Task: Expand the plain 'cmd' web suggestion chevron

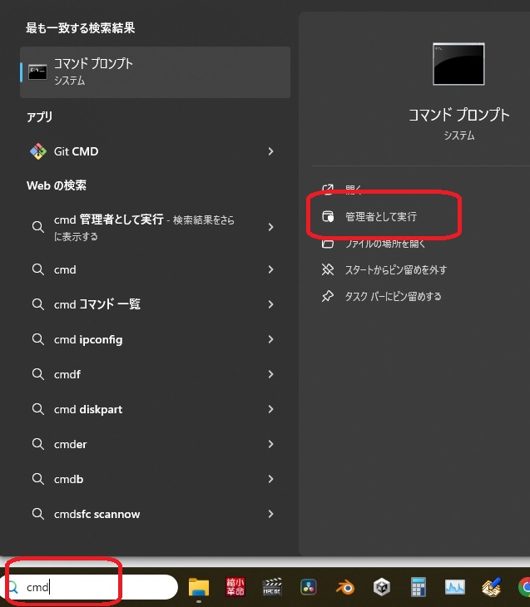Action: pos(270,269)
